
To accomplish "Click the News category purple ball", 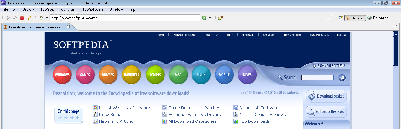I will (247, 75).
